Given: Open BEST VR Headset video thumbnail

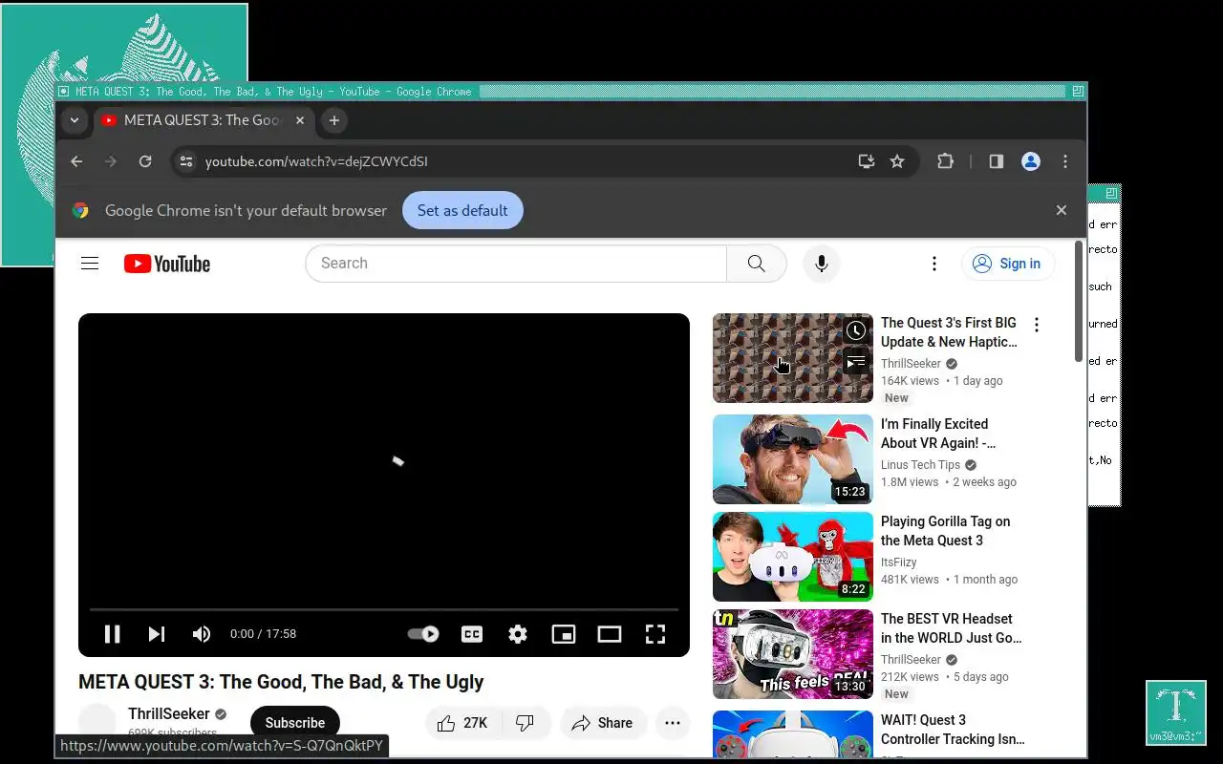Looking at the screenshot, I should pos(793,654).
